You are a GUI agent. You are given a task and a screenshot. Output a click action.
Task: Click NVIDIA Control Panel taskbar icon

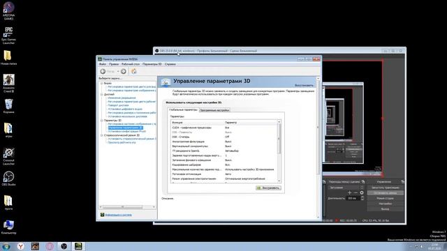pos(78,246)
